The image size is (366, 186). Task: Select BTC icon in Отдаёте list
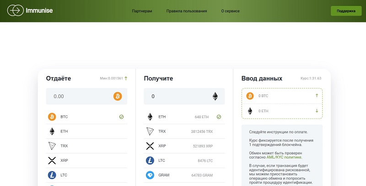coord(52,117)
